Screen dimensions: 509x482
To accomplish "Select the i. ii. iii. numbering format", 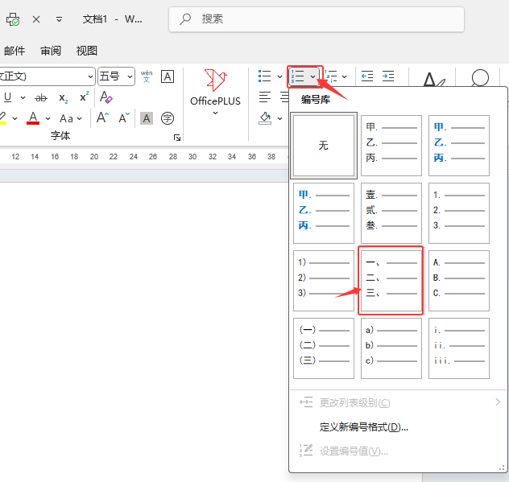I will [x=459, y=348].
